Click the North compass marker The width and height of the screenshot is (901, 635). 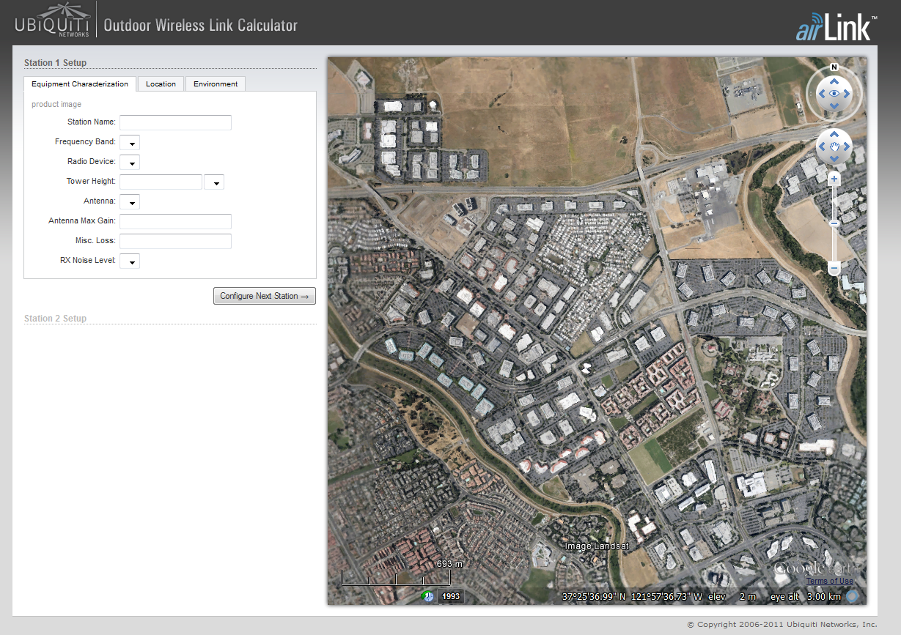[x=834, y=67]
